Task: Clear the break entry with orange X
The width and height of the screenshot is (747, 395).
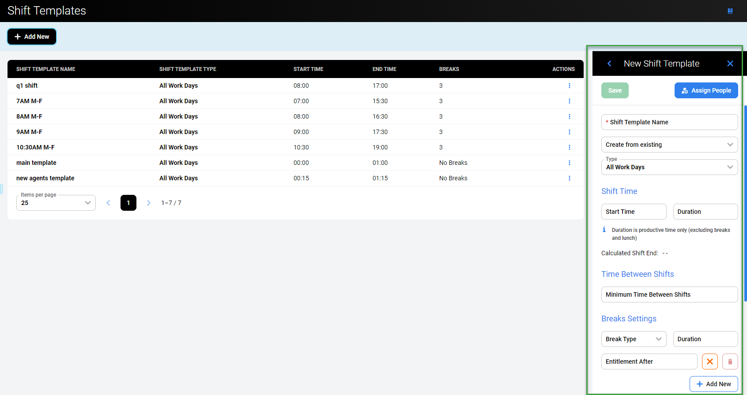Action: [709, 361]
